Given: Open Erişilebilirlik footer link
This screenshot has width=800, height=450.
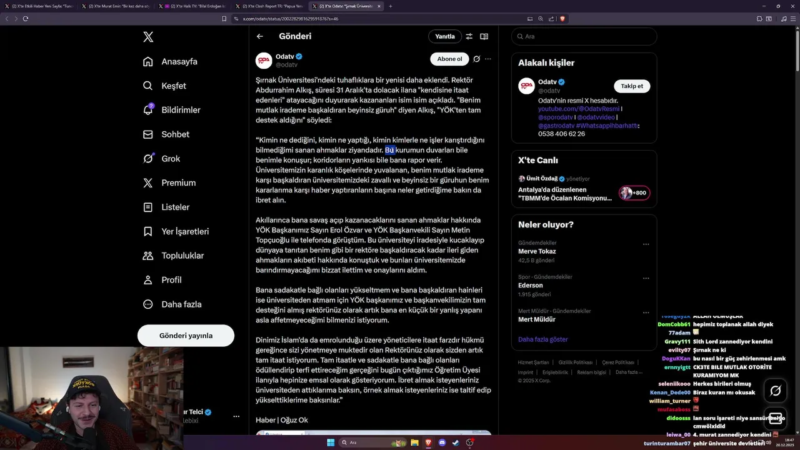Looking at the screenshot, I should click(x=555, y=372).
